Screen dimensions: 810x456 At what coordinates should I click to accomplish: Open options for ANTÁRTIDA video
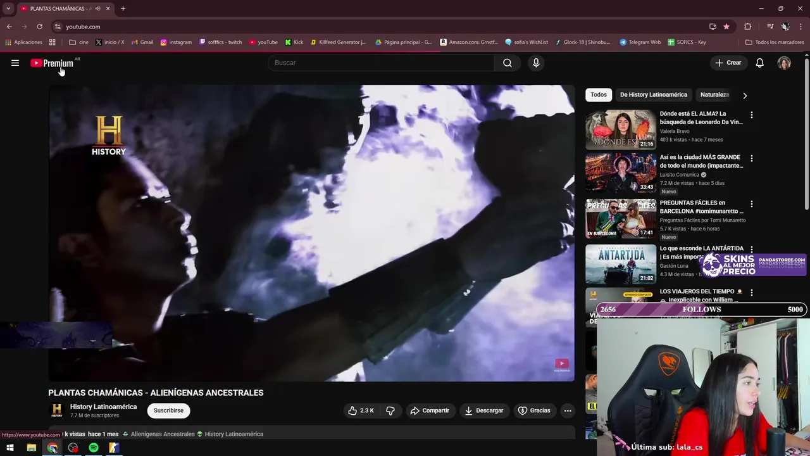coord(752,250)
